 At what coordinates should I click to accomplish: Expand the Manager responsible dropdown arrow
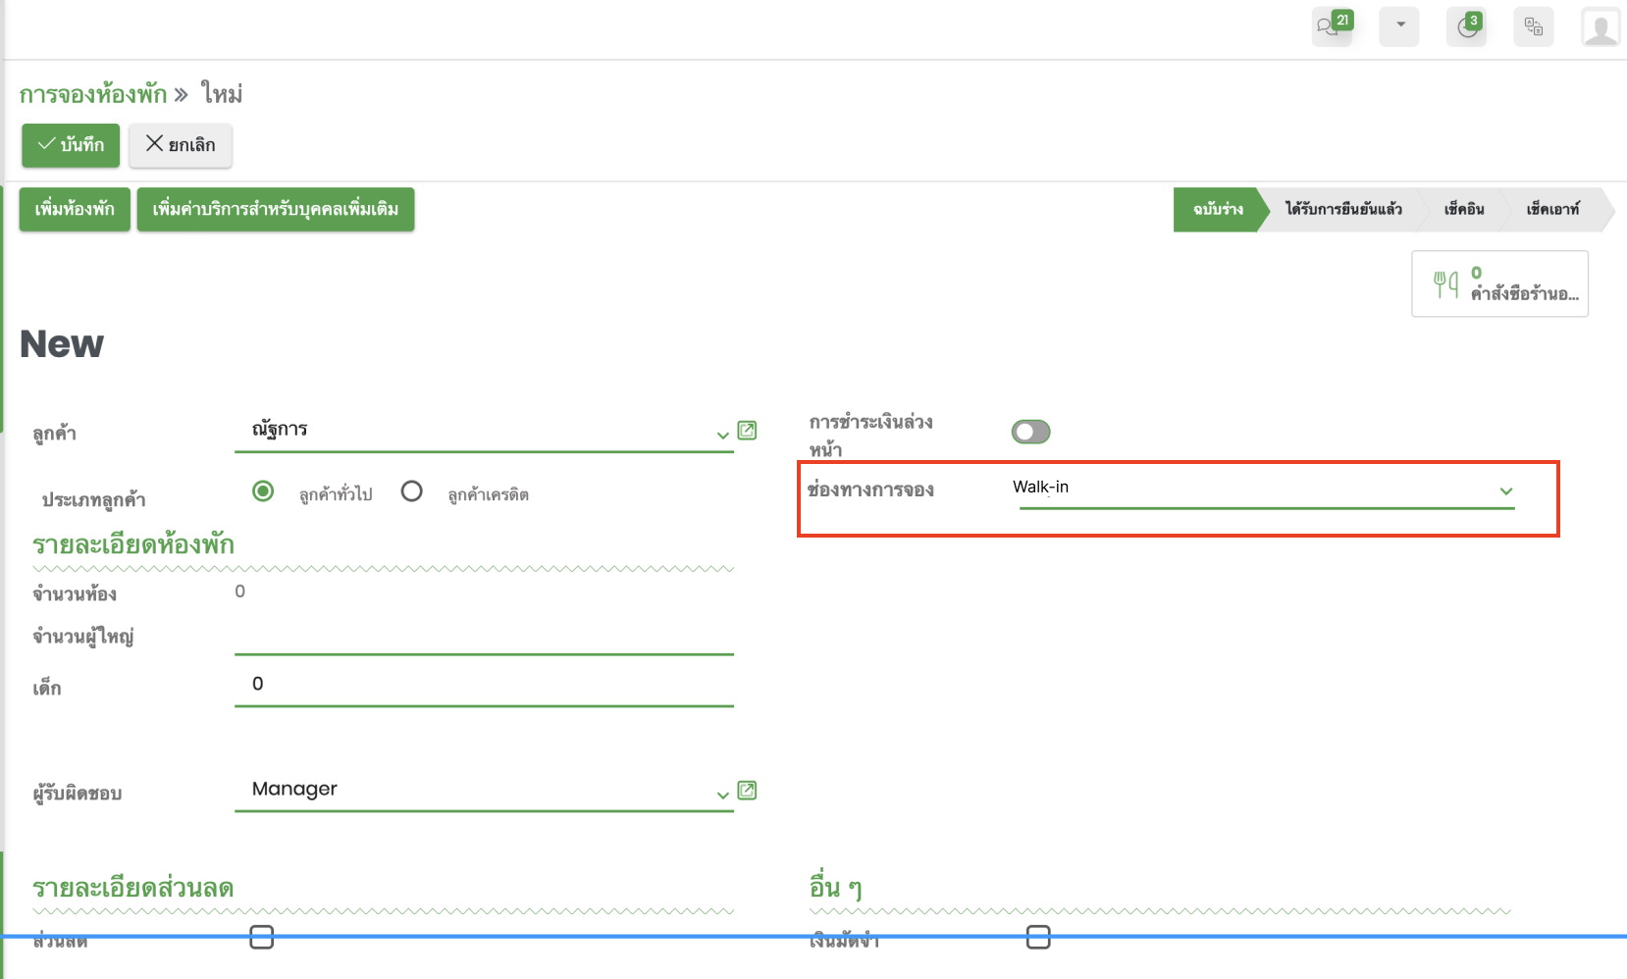click(722, 795)
